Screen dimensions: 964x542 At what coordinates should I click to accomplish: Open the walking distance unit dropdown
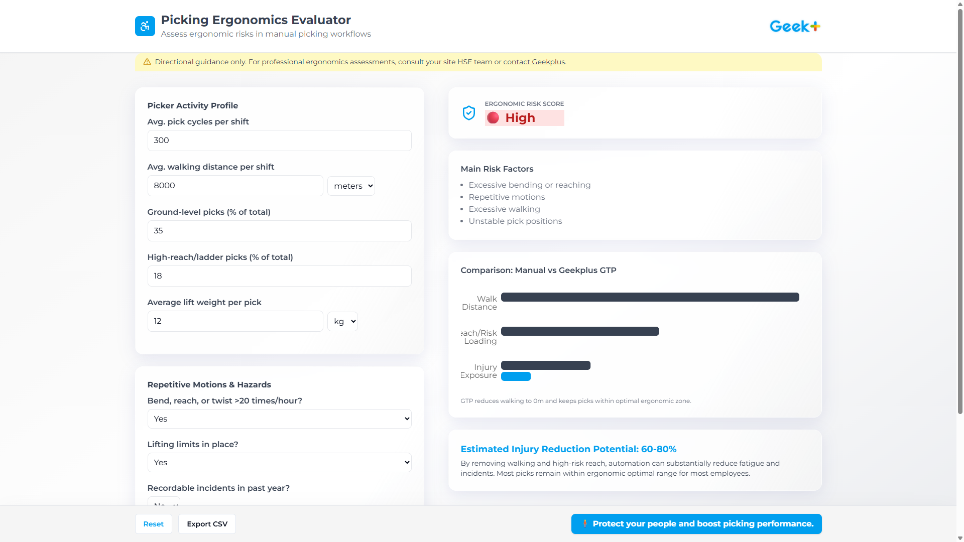pyautogui.click(x=350, y=185)
